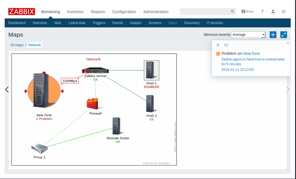Open the Administration menu

point(156,12)
